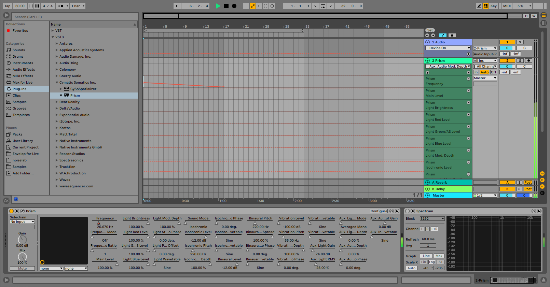
Task: Enable the L+R channel in Spectrum
Action: [435, 229]
